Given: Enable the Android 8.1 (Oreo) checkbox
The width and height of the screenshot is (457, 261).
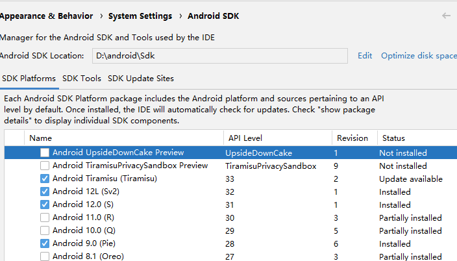Looking at the screenshot, I should coord(45,256).
